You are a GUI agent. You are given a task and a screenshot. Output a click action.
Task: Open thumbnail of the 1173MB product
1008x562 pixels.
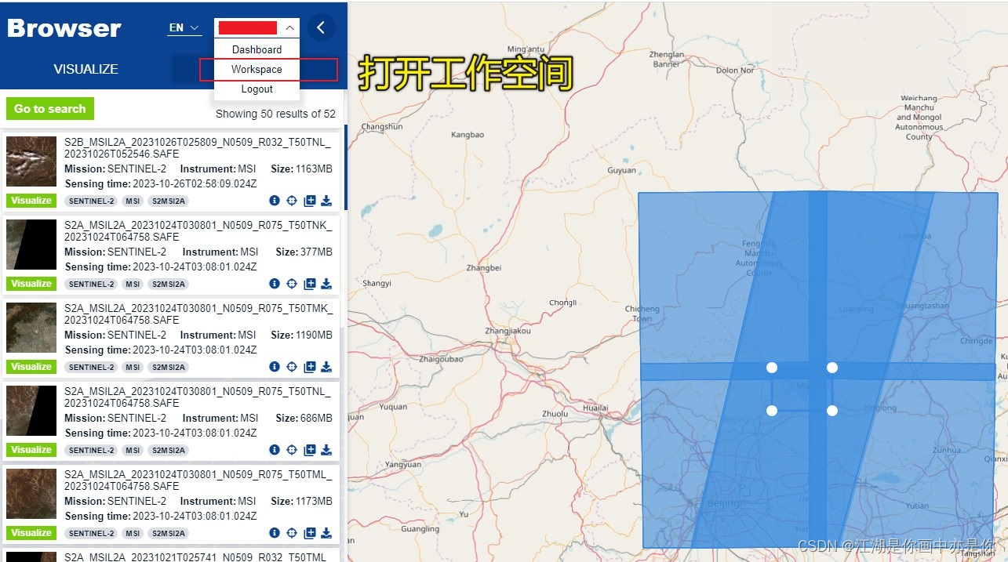click(31, 494)
